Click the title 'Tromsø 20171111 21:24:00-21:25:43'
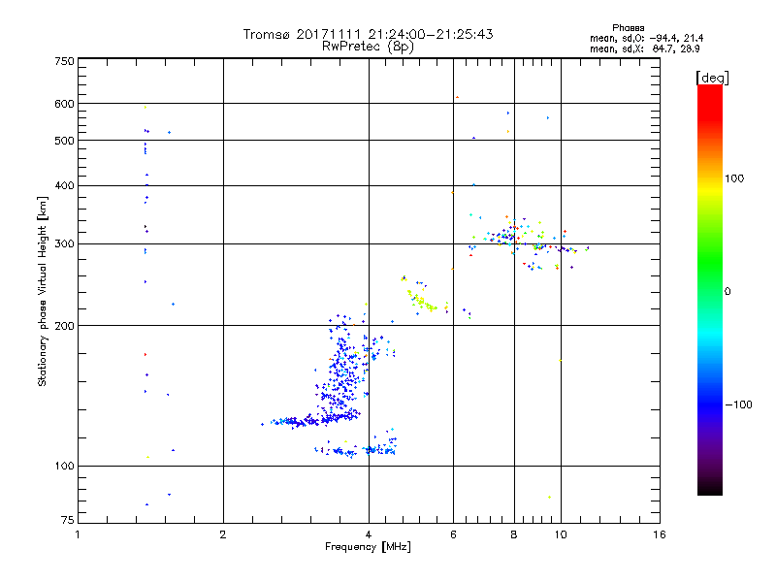Screen dimensions: 776x582 point(368,34)
